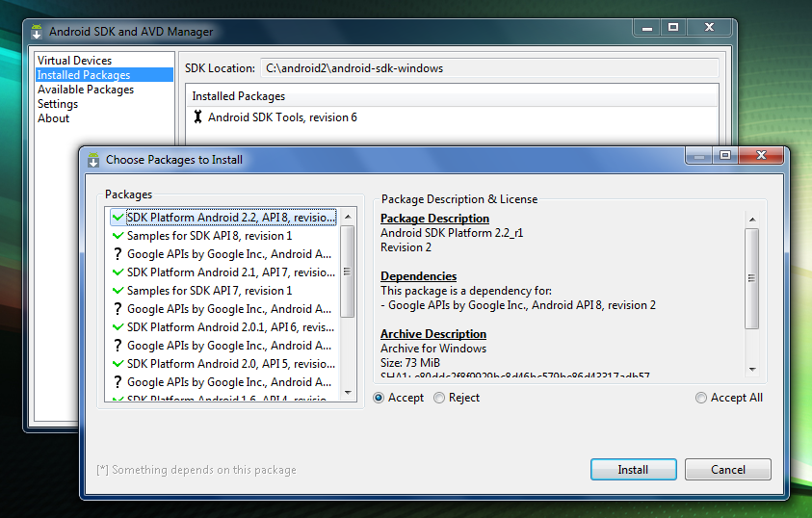Click packages list scroll down arrow

(348, 393)
